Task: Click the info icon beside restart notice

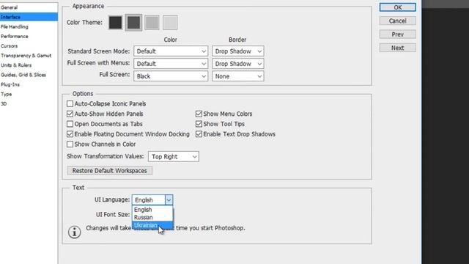Action: point(74,232)
